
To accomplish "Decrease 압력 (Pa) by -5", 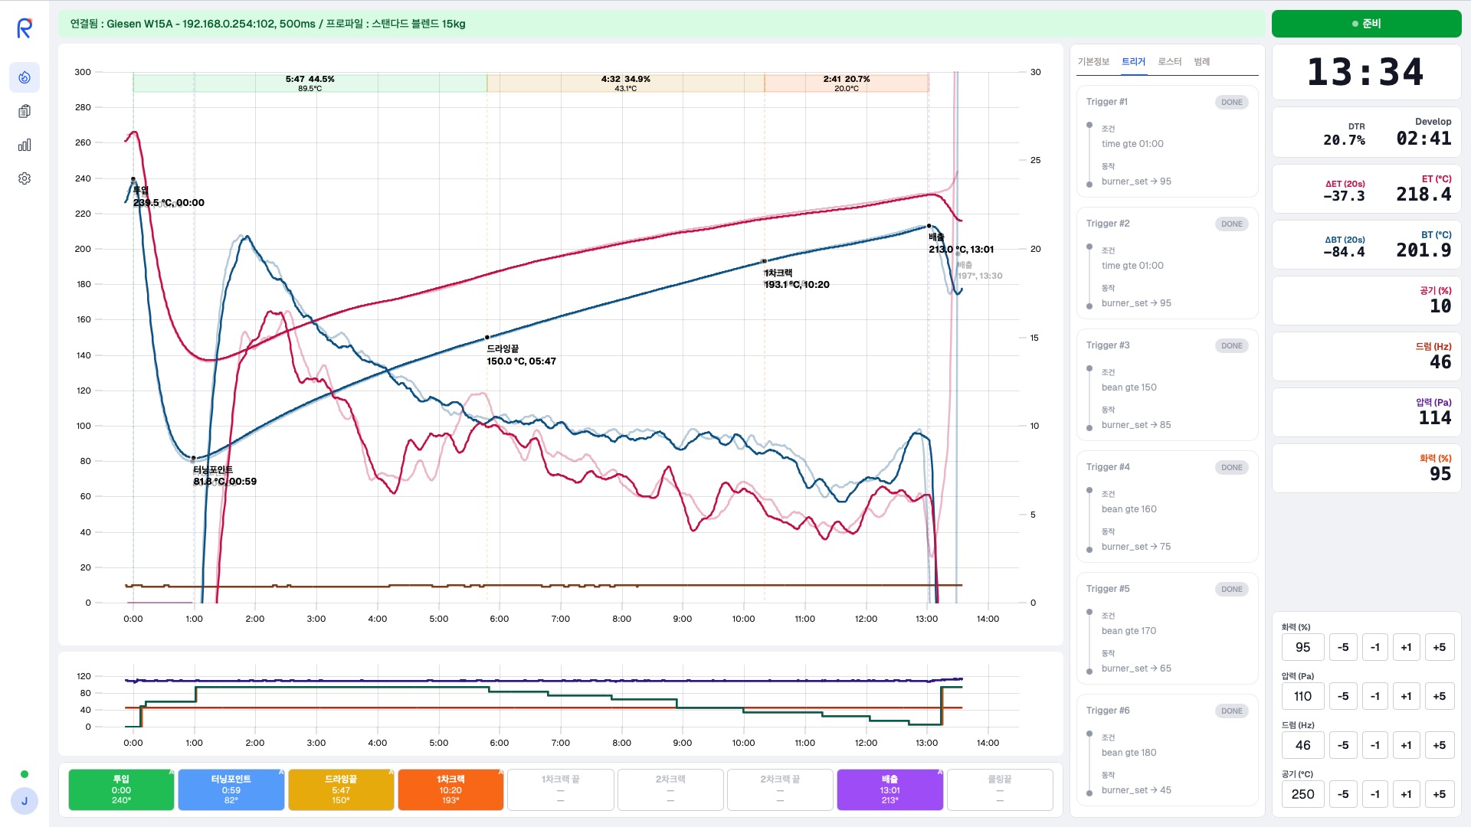I will point(1342,696).
